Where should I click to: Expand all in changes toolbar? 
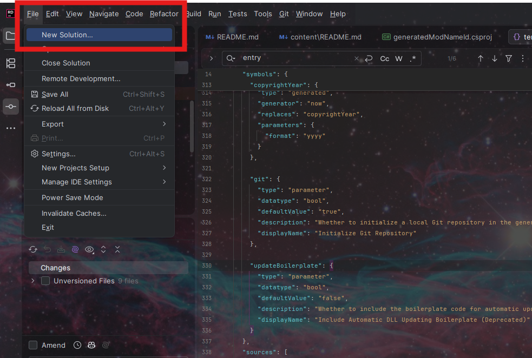tap(103, 249)
